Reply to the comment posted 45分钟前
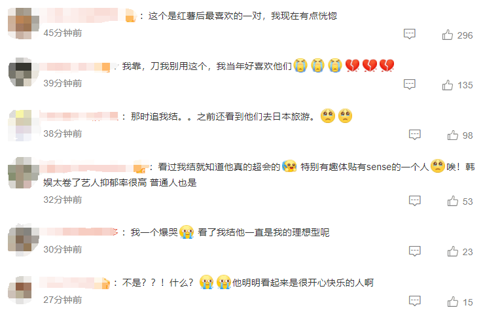 click(410, 34)
